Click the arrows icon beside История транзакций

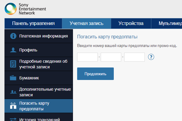13,120
